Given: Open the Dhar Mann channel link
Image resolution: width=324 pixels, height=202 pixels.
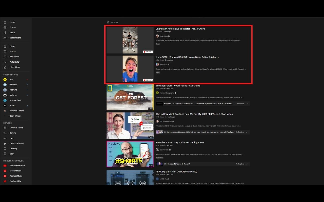Looking at the screenshot, I should tap(163, 36).
